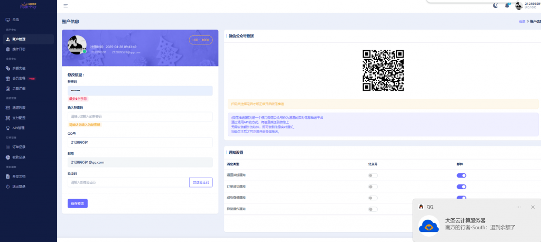Toggle 订单成功通知 公众号 switch

(x=373, y=187)
